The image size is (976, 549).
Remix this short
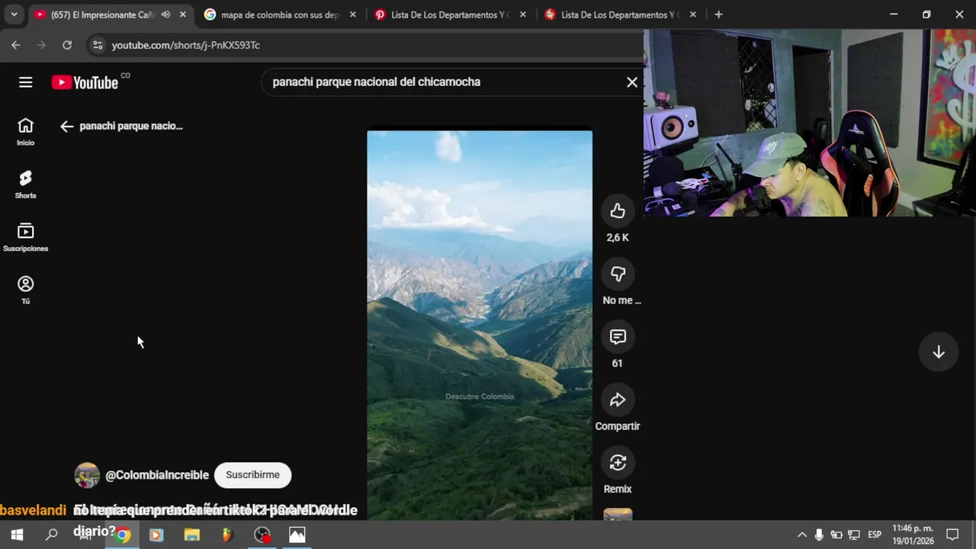coord(618,462)
